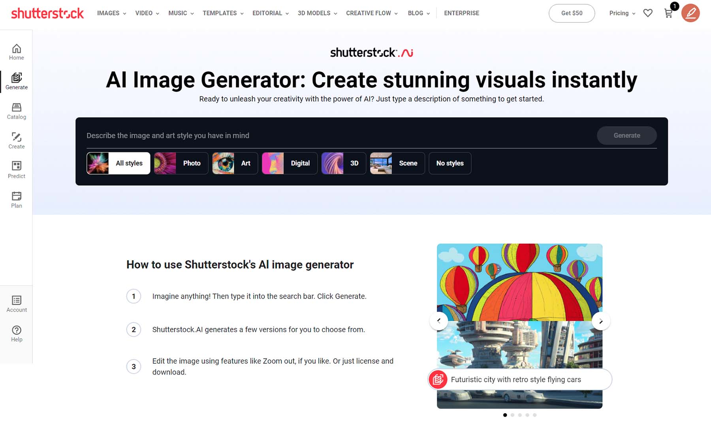Select the No styles option
711x438 pixels.
(450, 163)
